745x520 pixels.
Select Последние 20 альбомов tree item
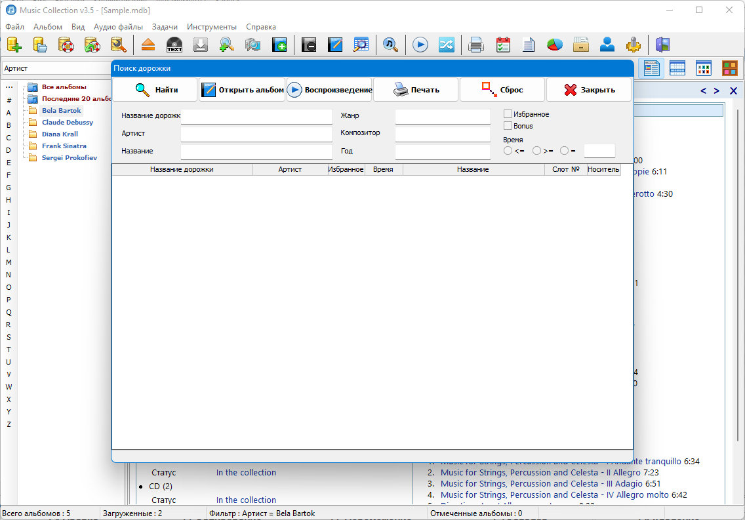(76, 99)
